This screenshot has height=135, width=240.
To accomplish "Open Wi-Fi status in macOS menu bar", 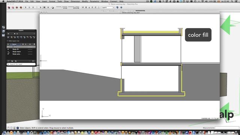I will (x=203, y=1).
